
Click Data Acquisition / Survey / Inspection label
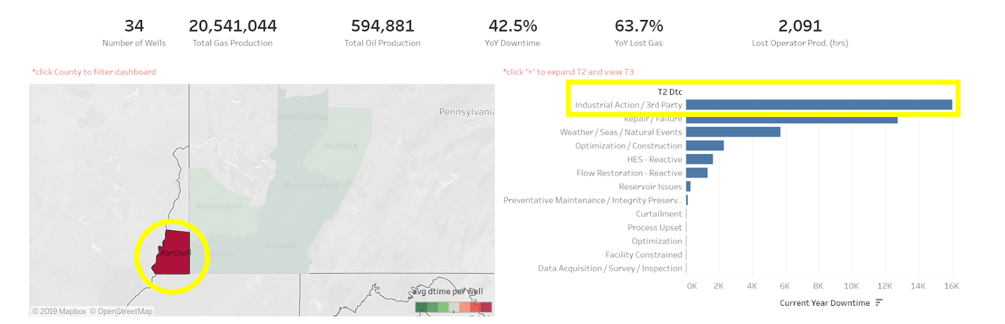click(x=610, y=268)
